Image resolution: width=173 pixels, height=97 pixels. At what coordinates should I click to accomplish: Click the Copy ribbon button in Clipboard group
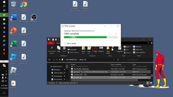pos(59,49)
